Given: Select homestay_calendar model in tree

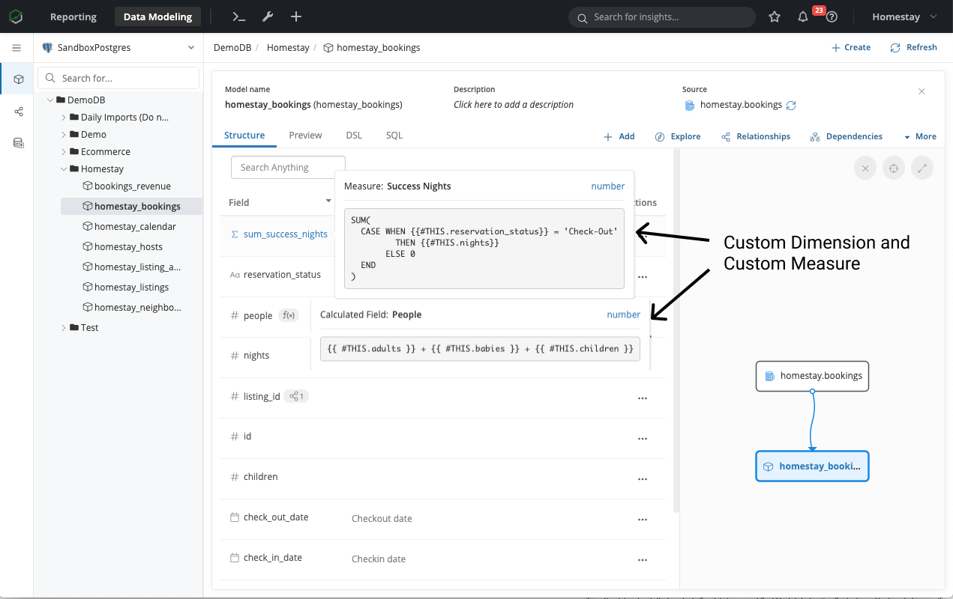Looking at the screenshot, I should (135, 227).
